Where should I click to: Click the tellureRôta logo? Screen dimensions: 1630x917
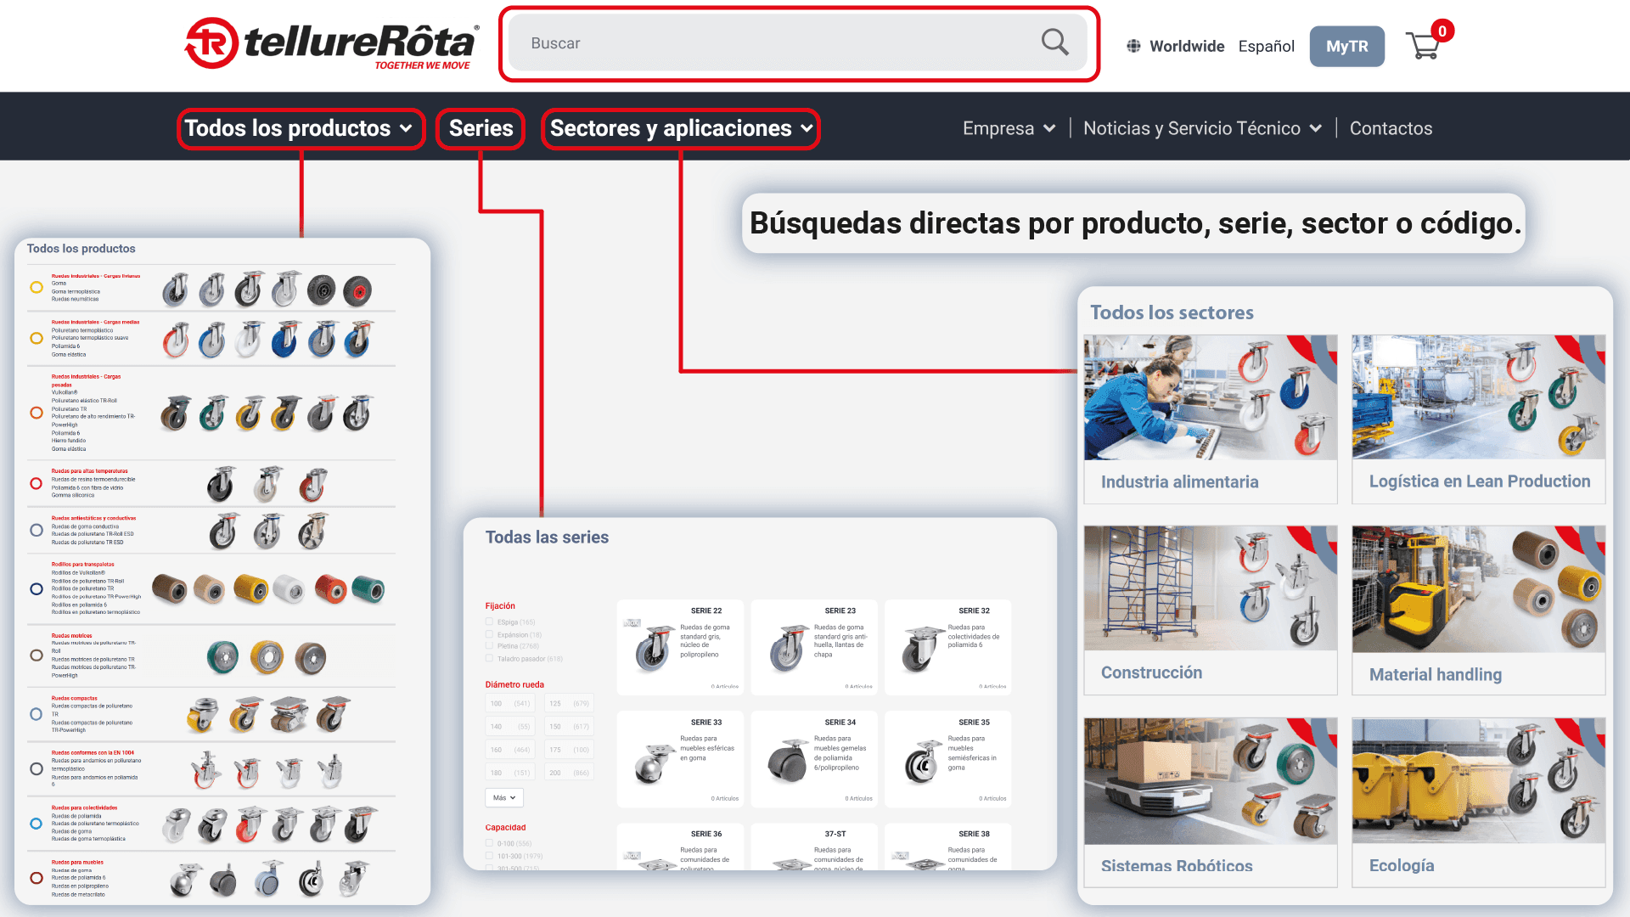pyautogui.click(x=332, y=43)
